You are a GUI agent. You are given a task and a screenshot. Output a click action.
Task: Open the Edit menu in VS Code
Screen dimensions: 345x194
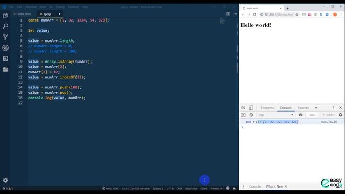(19, 7)
